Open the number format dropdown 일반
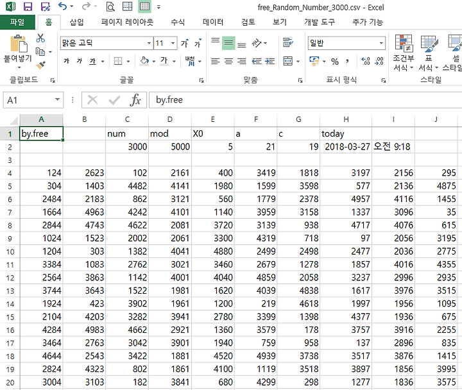The image size is (462, 390). coord(381,44)
